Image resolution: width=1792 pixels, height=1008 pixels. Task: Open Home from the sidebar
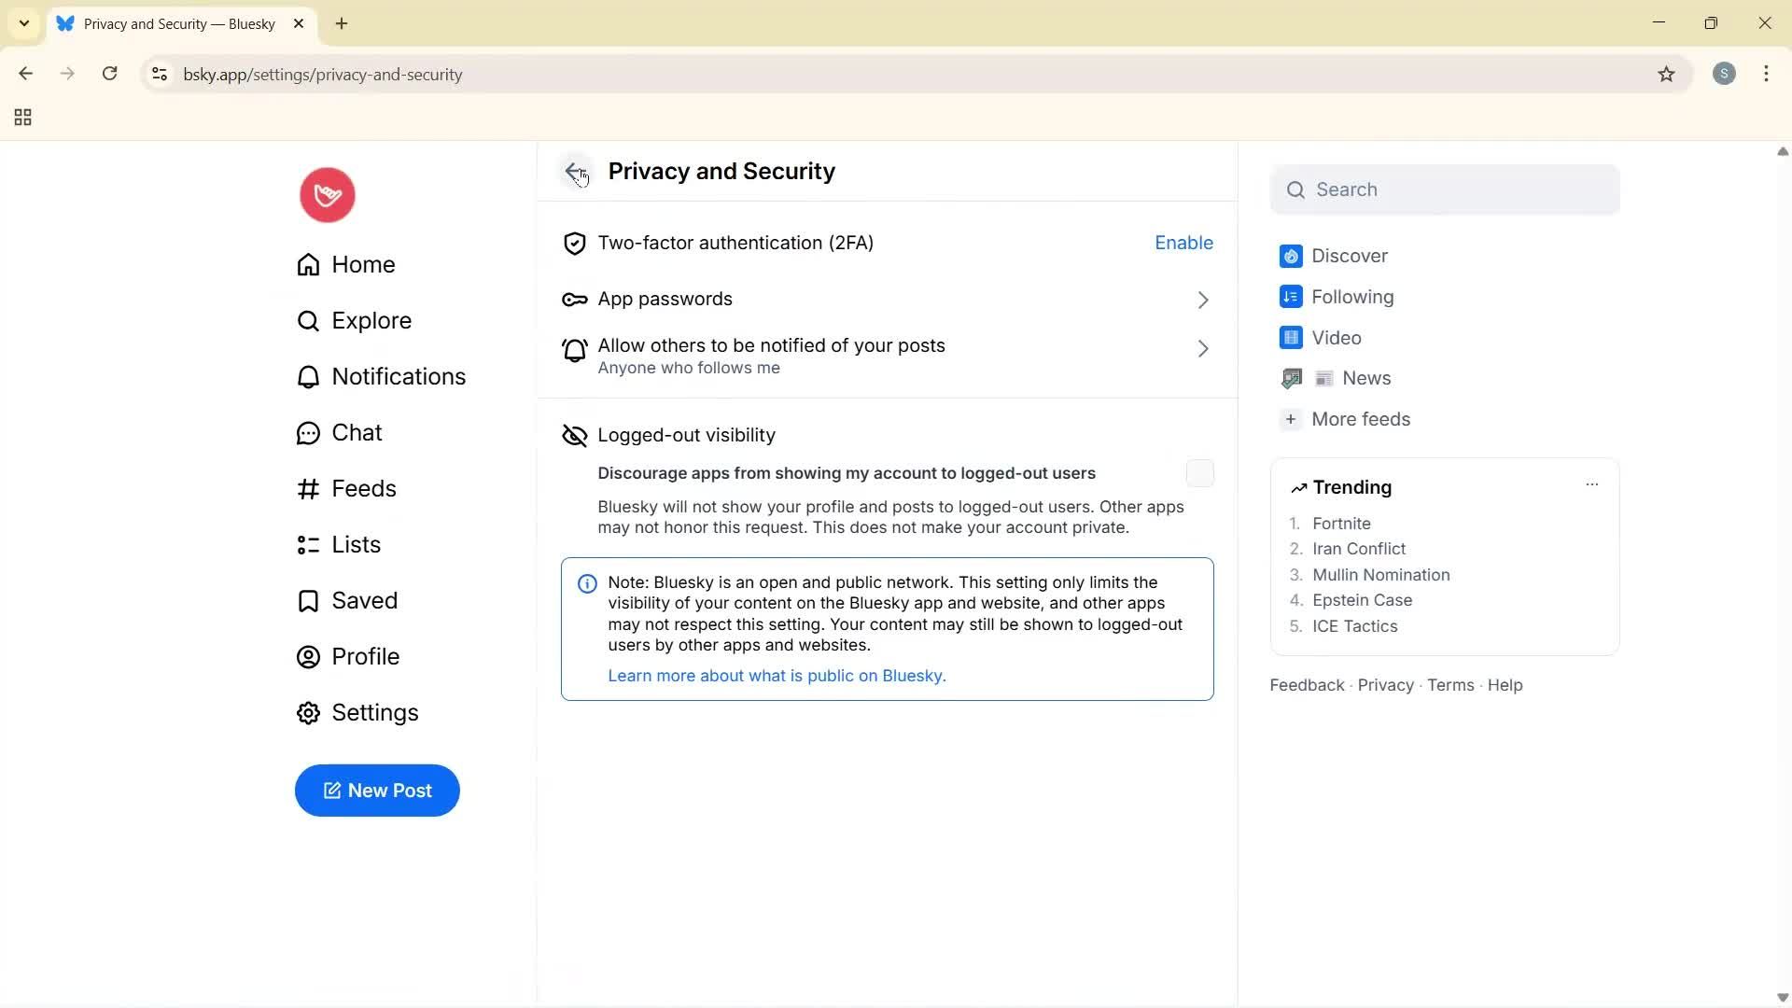[363, 264]
